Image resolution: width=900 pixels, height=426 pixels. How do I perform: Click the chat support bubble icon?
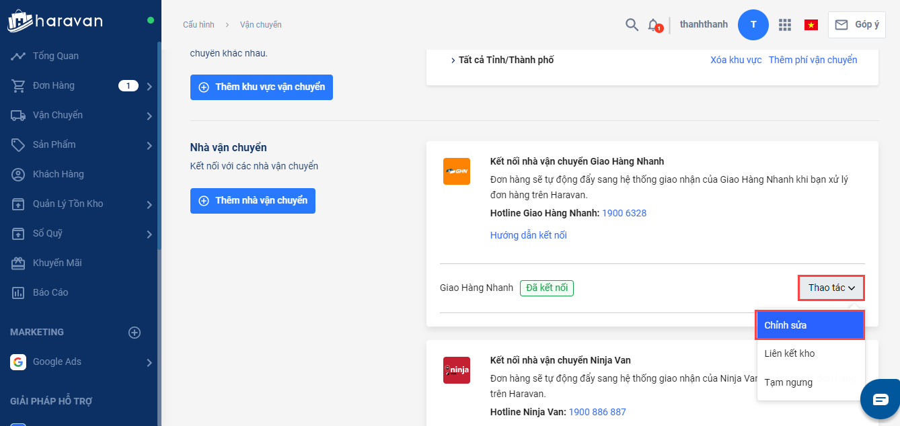tap(880, 399)
